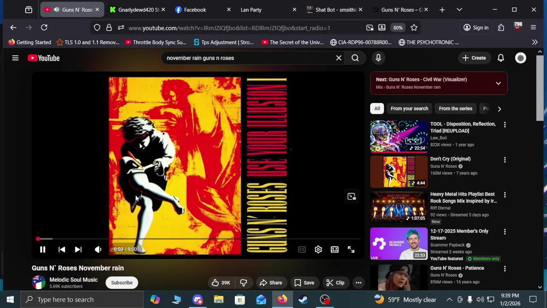Share this video

(271, 283)
